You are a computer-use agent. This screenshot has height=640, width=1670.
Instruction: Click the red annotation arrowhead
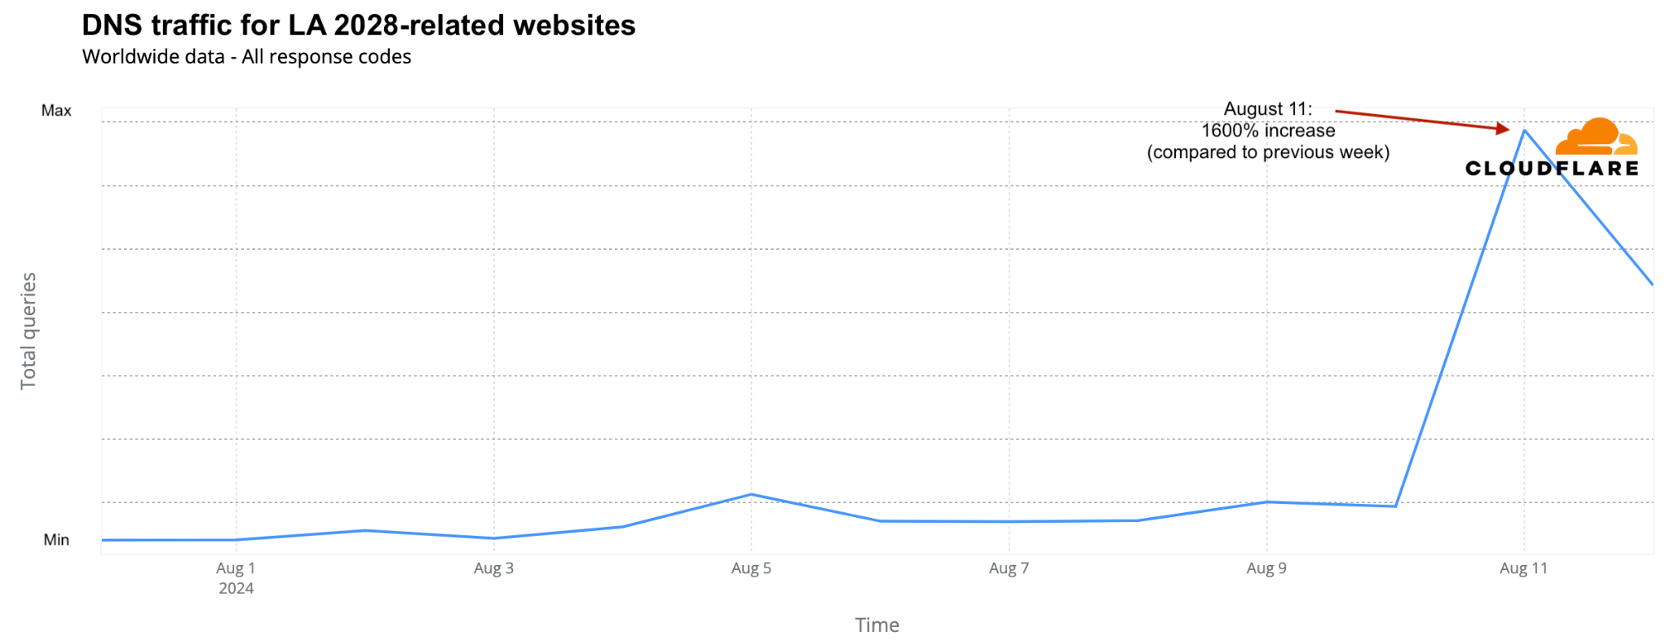coord(1503,129)
